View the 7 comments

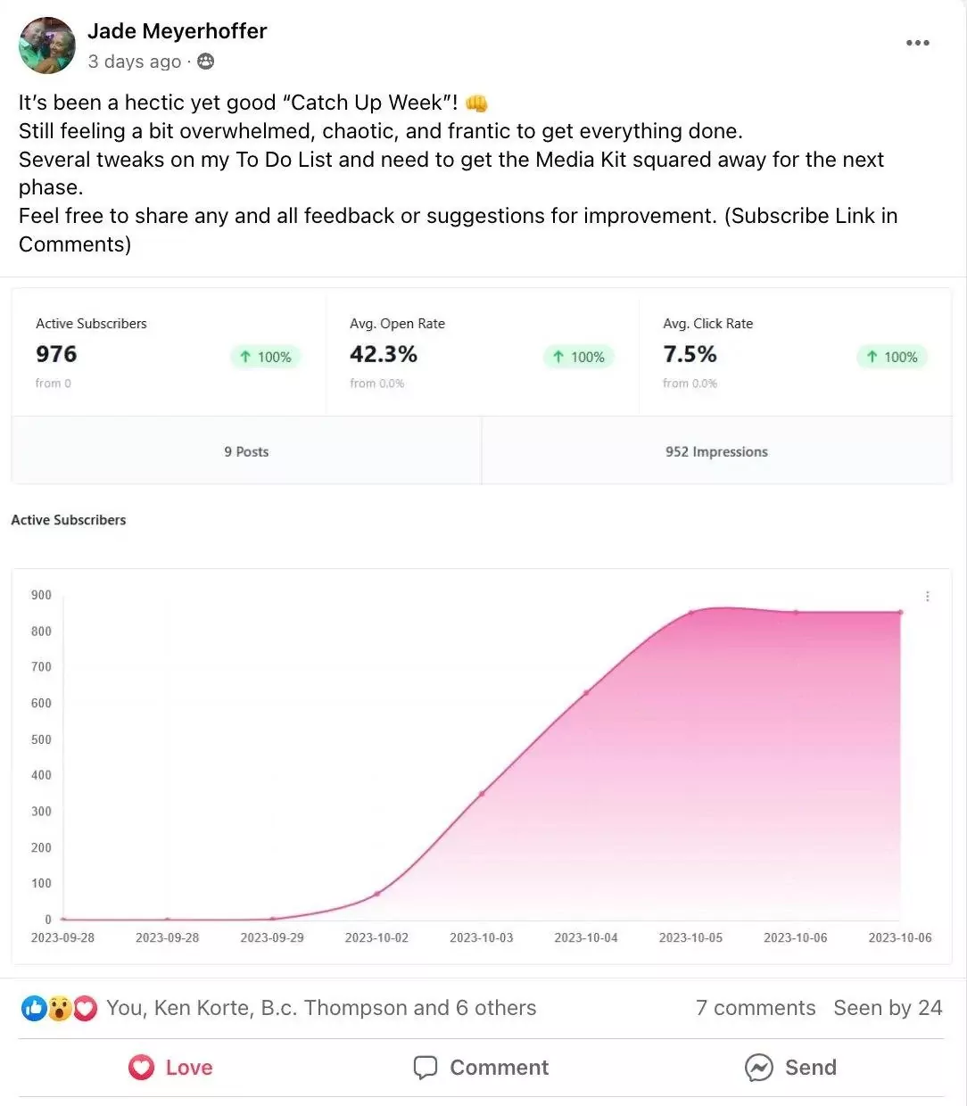pos(756,1008)
